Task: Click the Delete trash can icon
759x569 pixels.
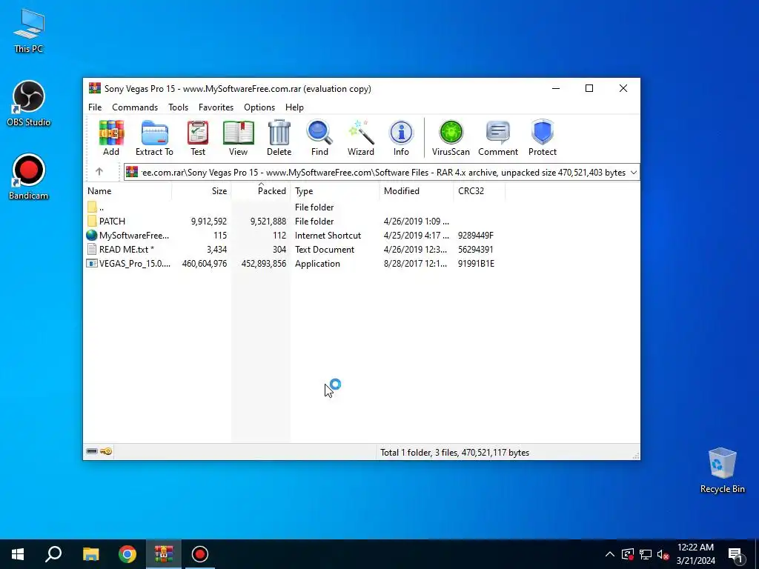Action: point(279,138)
